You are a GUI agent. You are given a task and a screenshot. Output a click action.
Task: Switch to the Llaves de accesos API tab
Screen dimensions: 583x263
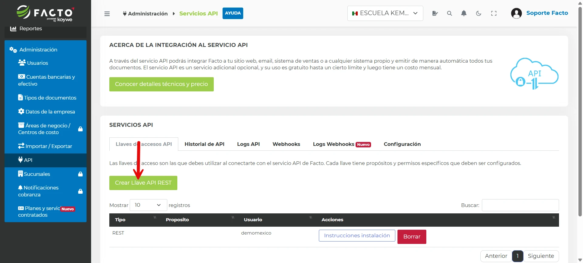144,144
